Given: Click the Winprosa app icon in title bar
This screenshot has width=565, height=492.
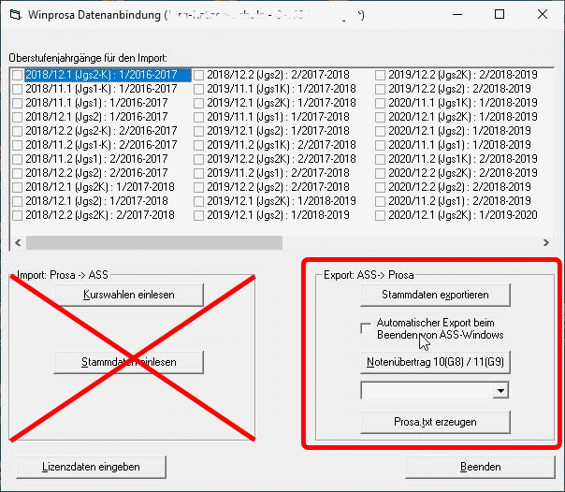Looking at the screenshot, I should pos(15,16).
